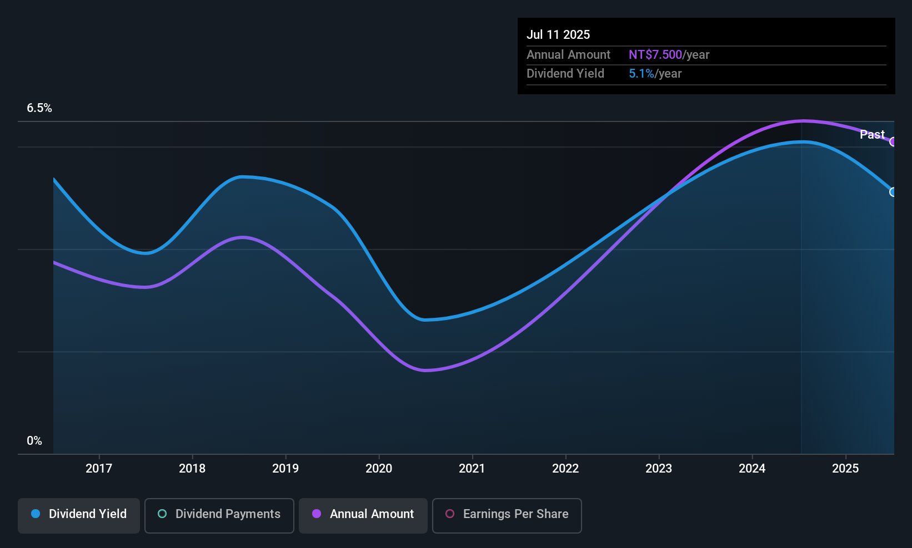Toggle the Annual Amount series
This screenshot has width=912, height=548.
pyautogui.click(x=363, y=516)
